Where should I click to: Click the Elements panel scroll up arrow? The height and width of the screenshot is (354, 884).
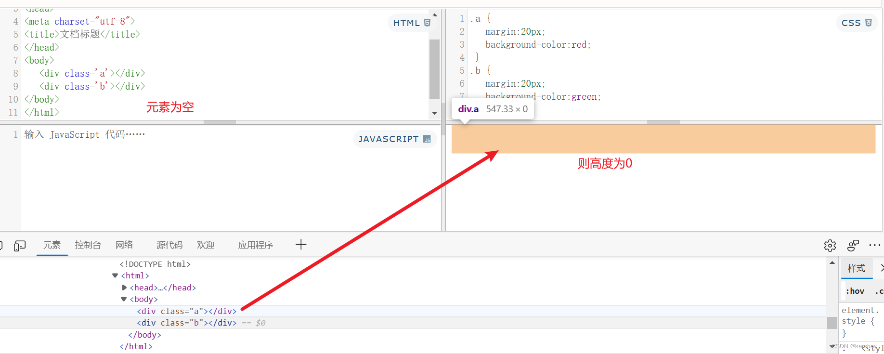click(832, 262)
